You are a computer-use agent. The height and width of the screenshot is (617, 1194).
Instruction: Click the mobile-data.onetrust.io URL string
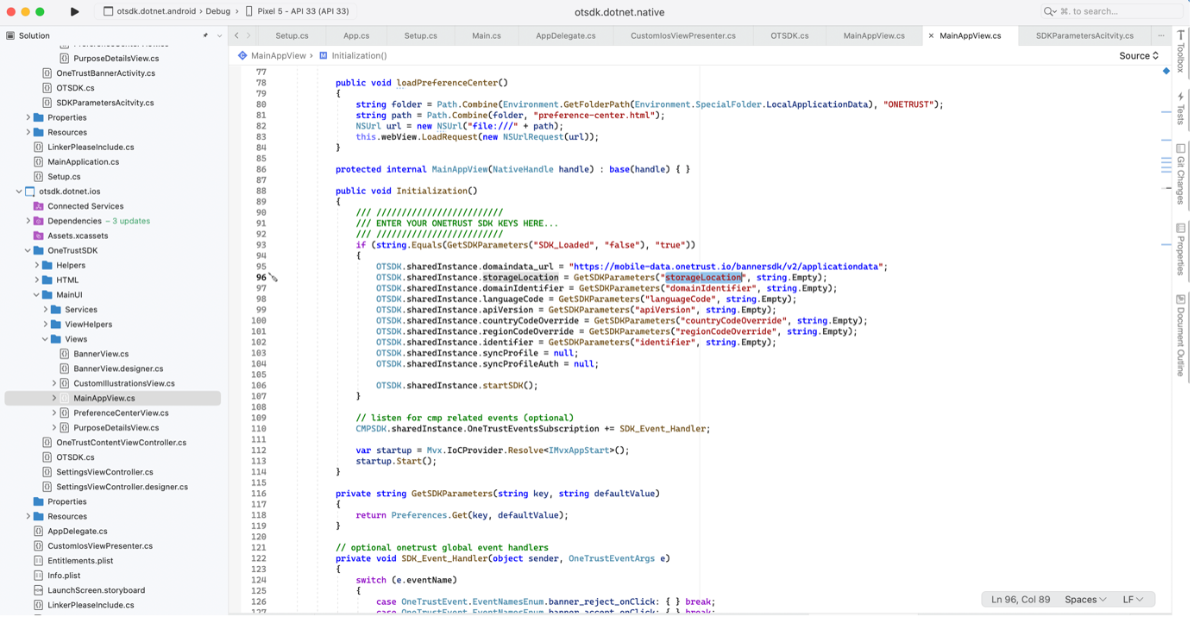(x=728, y=267)
